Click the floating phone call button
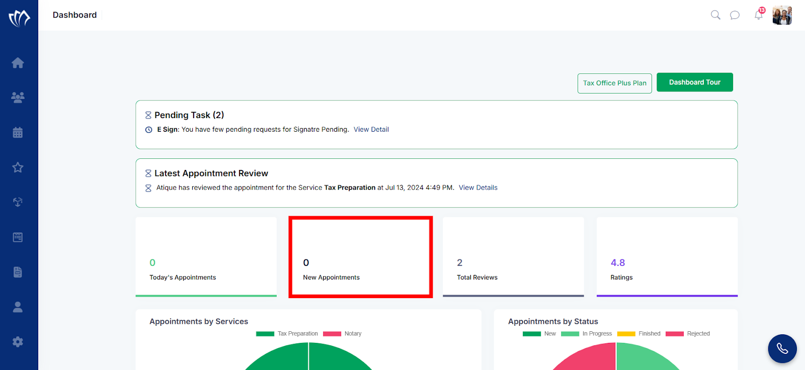The image size is (805, 370). pyautogui.click(x=782, y=348)
